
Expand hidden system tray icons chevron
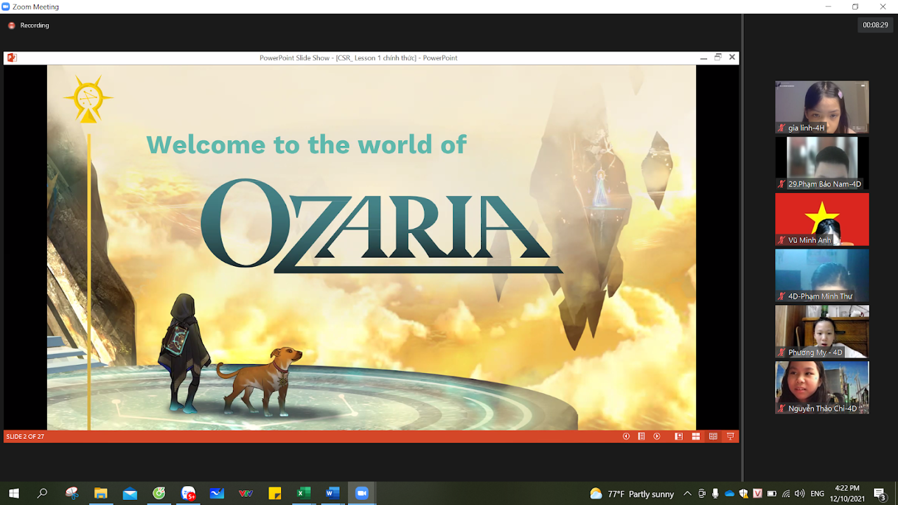click(687, 494)
